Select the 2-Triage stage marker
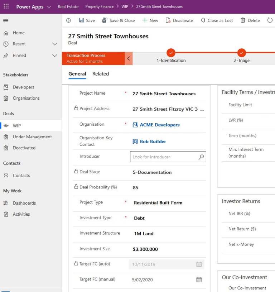 [x=241, y=53]
